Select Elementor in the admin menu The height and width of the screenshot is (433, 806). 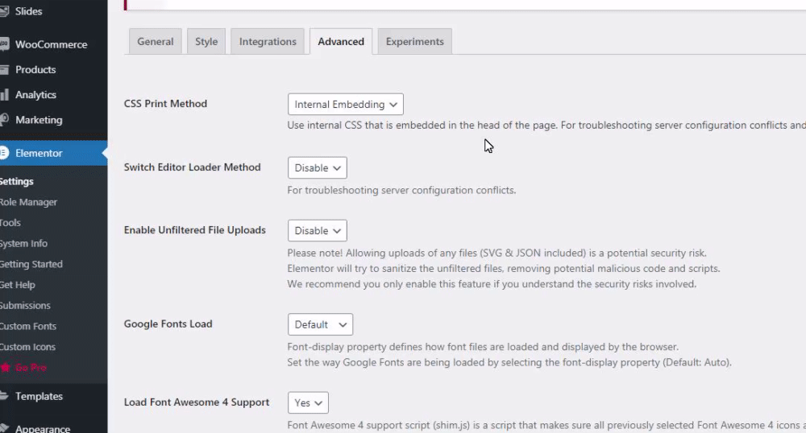click(53, 153)
